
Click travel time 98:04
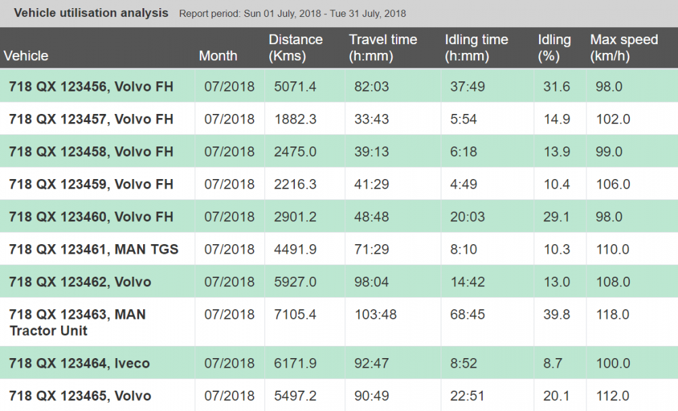click(372, 282)
